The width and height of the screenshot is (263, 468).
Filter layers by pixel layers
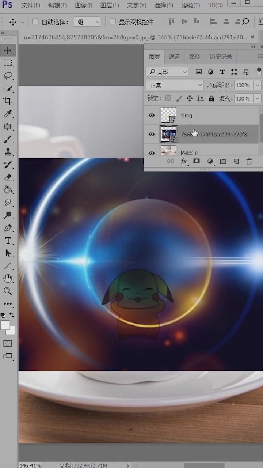point(199,72)
